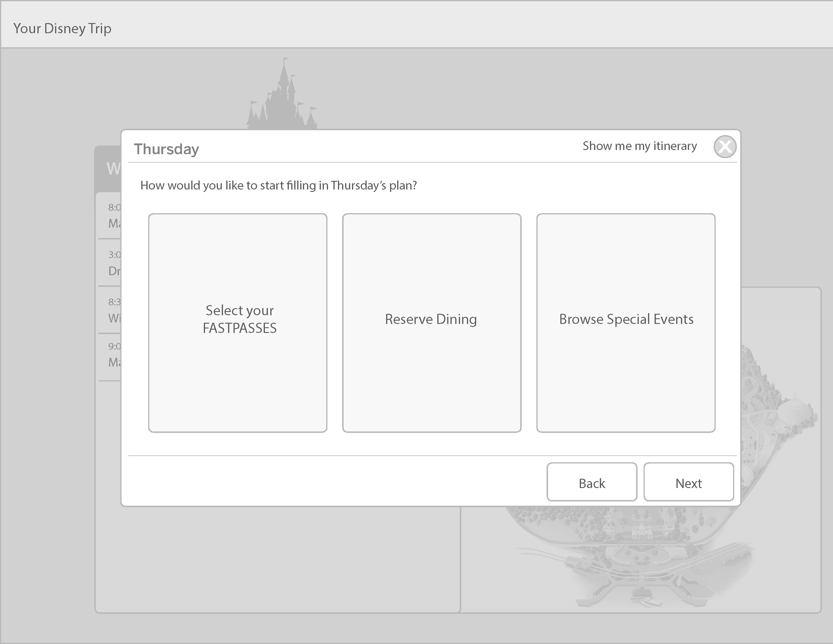Close the Thursday dialog with the X icon
The image size is (833, 644).
tap(725, 146)
